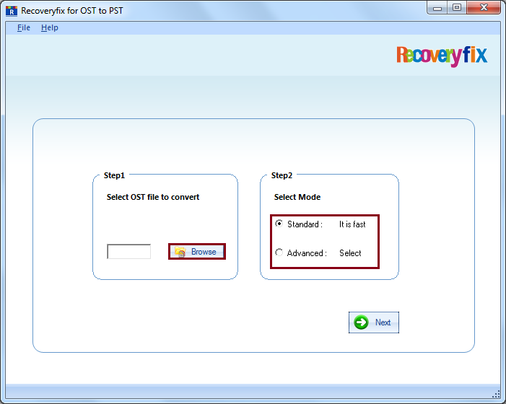Maximize the Recoveryfix window
The width and height of the screenshot is (506, 404).
tap(457, 8)
